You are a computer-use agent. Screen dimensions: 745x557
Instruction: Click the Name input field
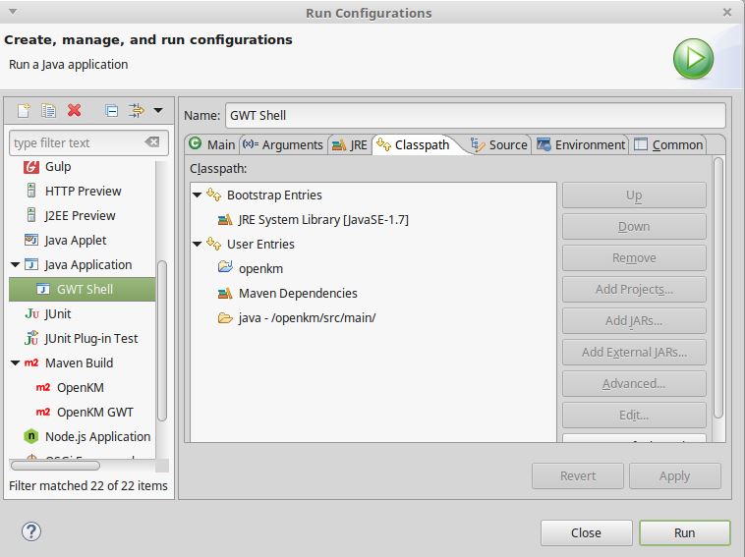[475, 115]
